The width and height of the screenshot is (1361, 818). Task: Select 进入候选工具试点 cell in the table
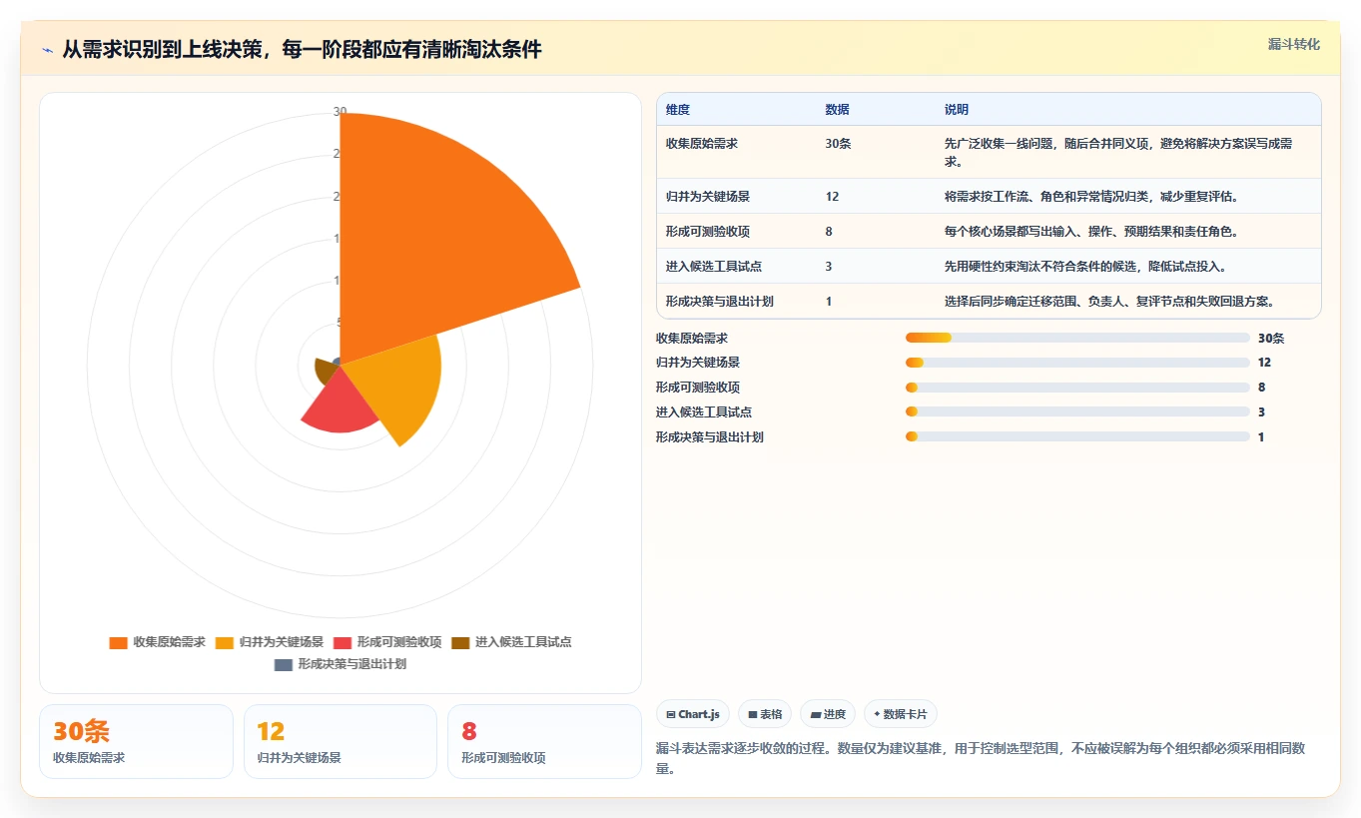coord(714,267)
